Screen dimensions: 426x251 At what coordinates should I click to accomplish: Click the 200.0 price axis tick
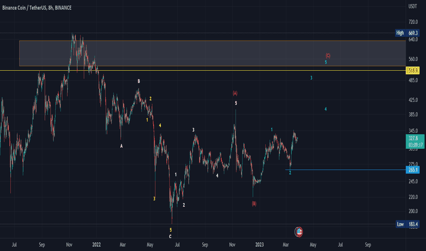413,211
